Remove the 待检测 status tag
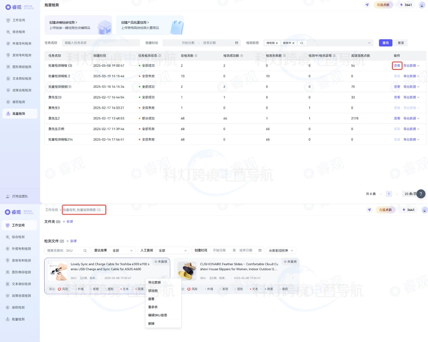 pyautogui.click(x=277, y=43)
